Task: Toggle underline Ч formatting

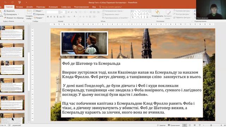Action: (x=54, y=17)
